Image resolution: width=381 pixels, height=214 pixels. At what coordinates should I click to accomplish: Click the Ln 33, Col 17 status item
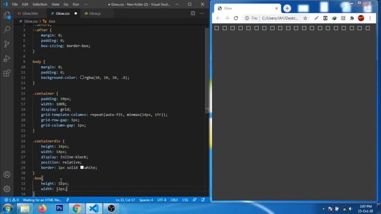125,200
